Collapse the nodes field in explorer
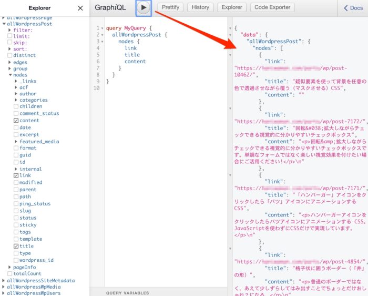Screen dimensions: 368x296 click(10, 75)
